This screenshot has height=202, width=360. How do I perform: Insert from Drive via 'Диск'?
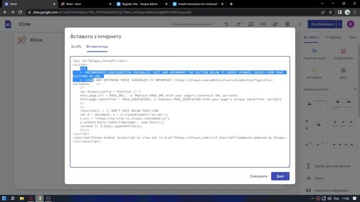[343, 74]
